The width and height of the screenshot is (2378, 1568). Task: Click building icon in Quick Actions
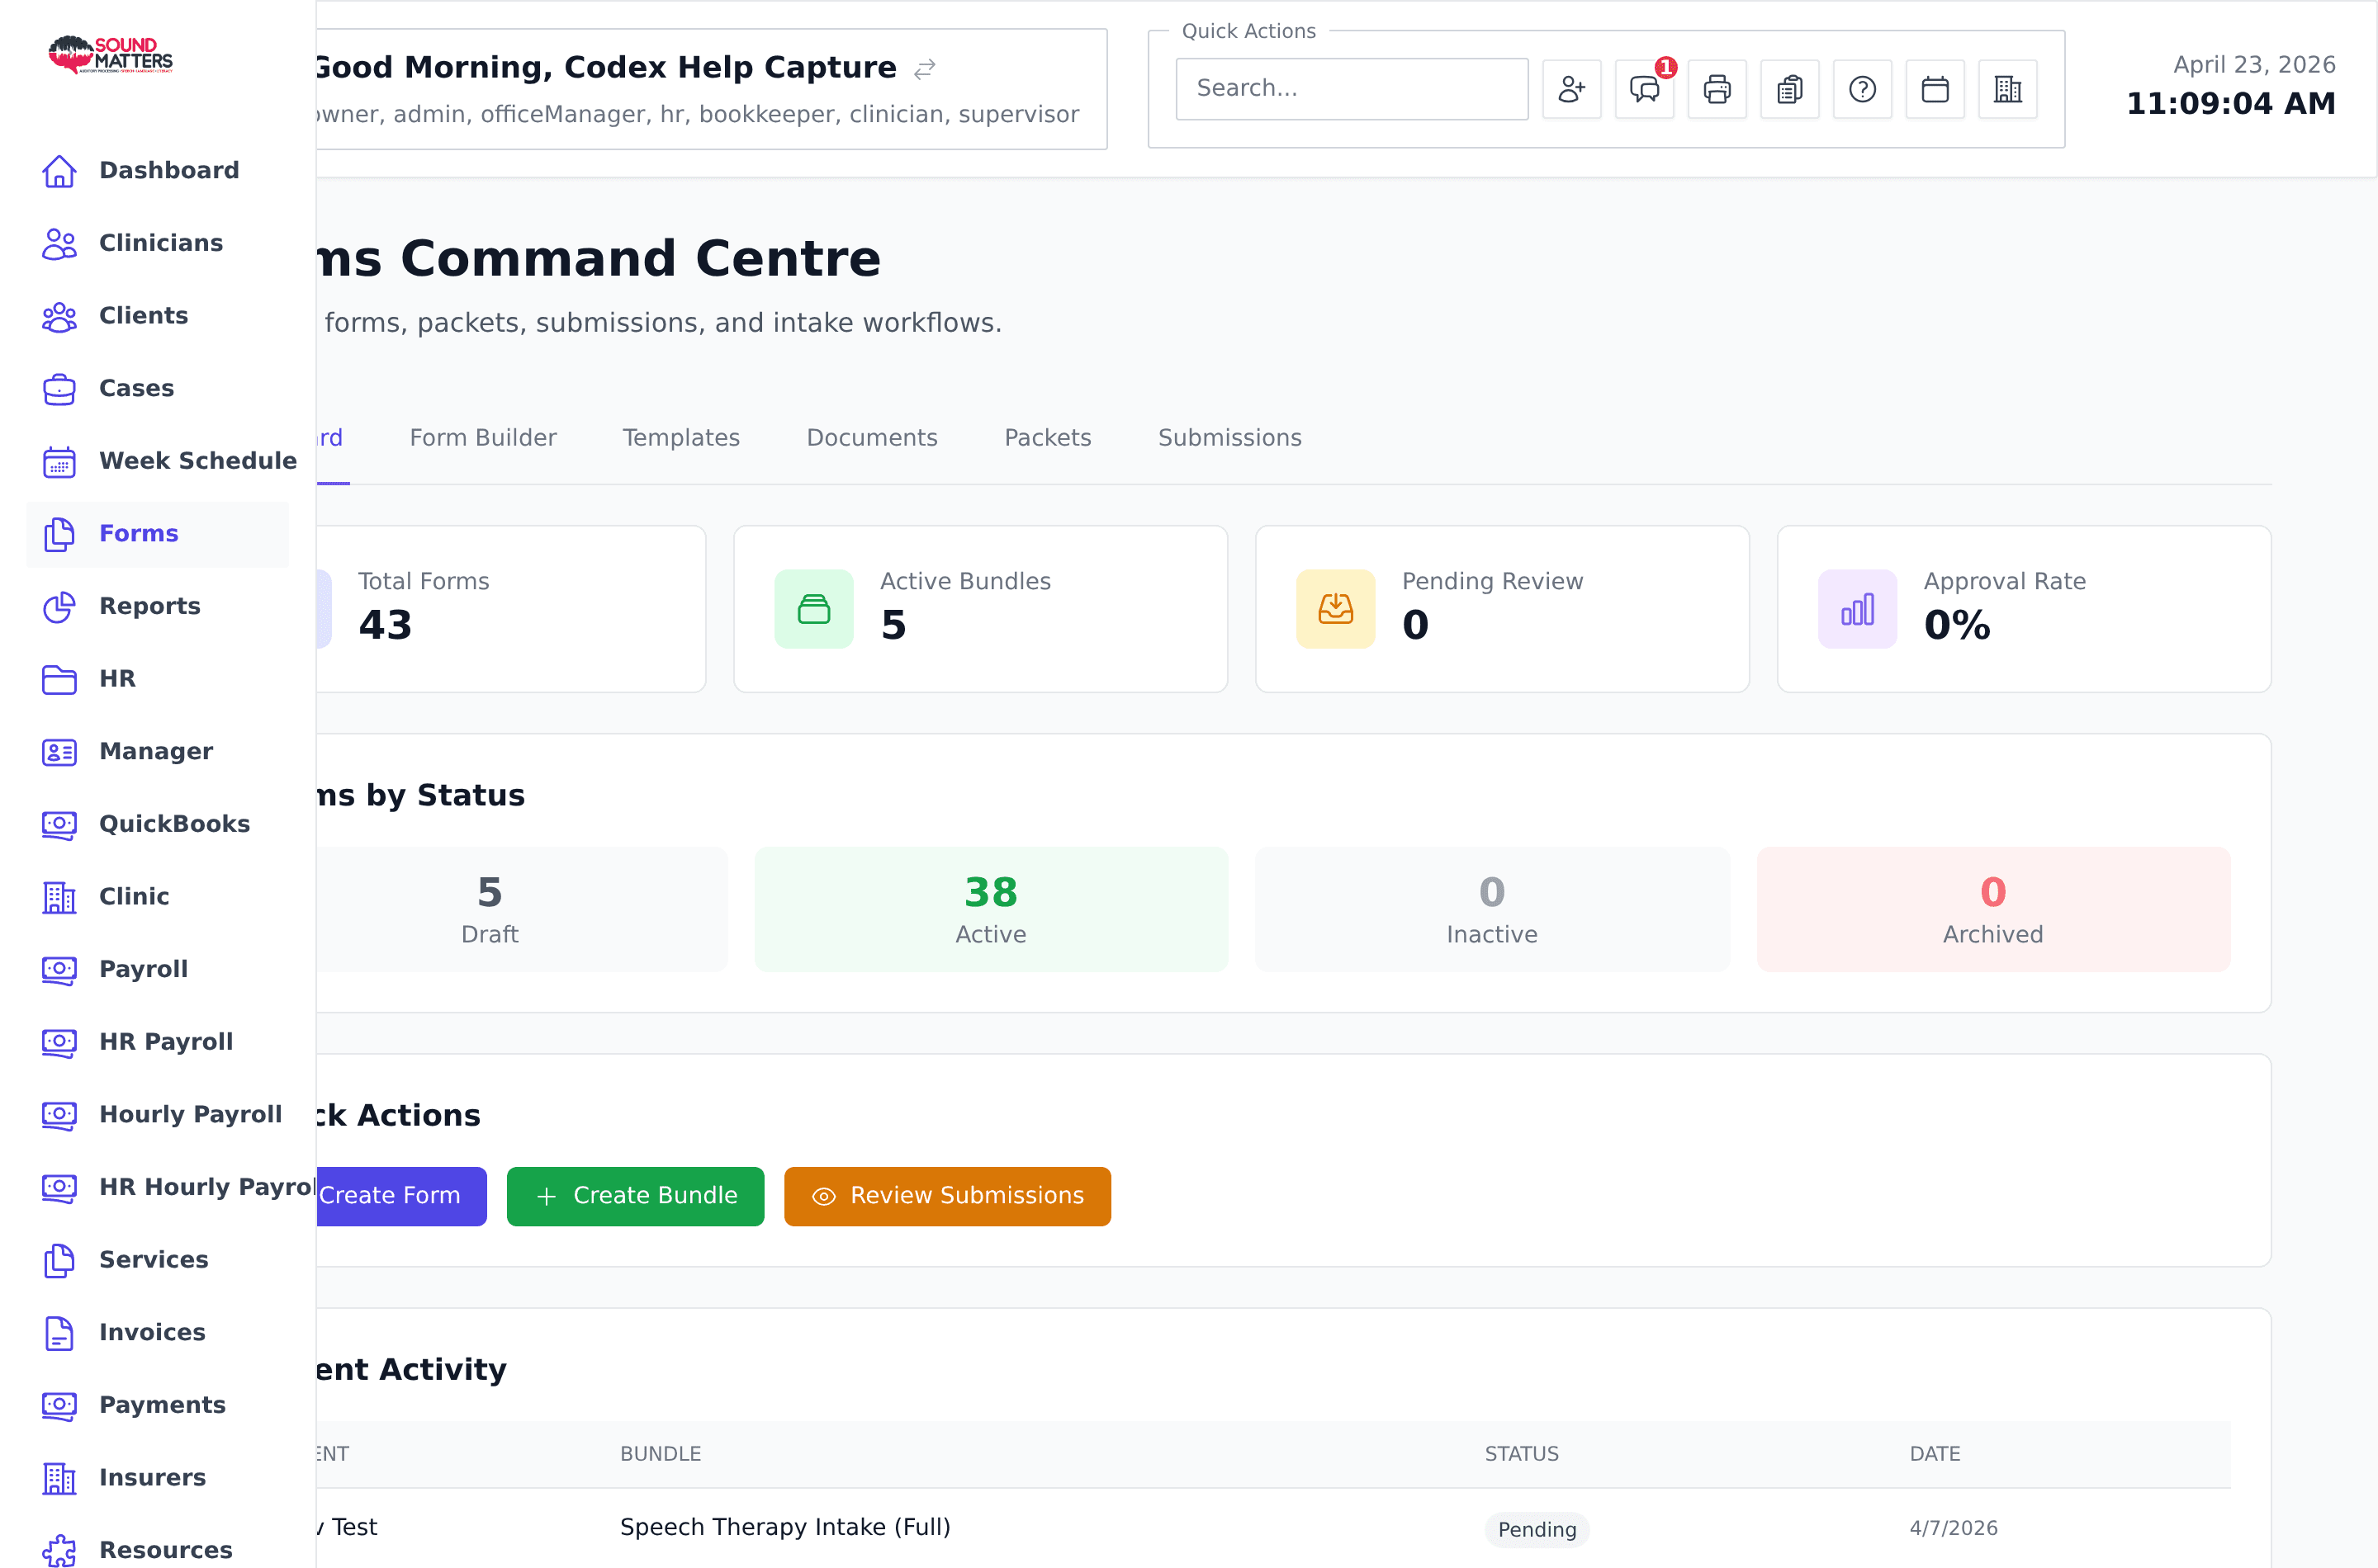pos(2008,89)
